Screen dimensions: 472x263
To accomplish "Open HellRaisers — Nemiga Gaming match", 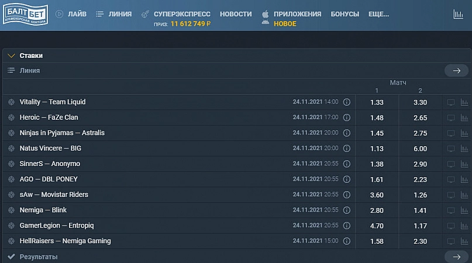I will point(65,241).
